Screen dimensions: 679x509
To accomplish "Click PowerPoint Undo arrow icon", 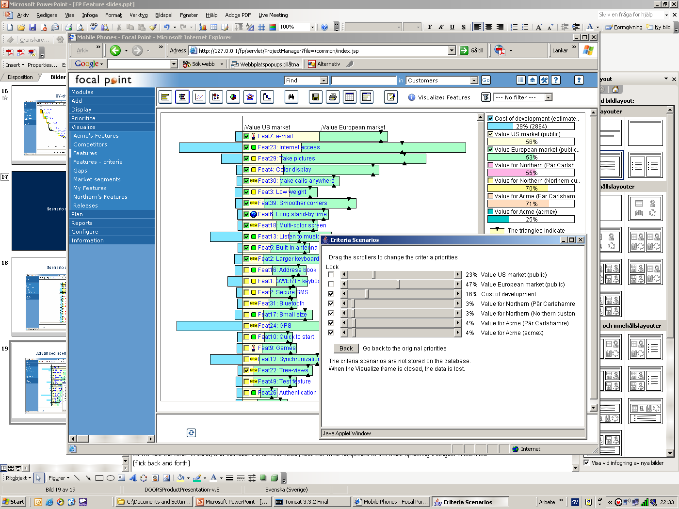I will pyautogui.click(x=167, y=27).
